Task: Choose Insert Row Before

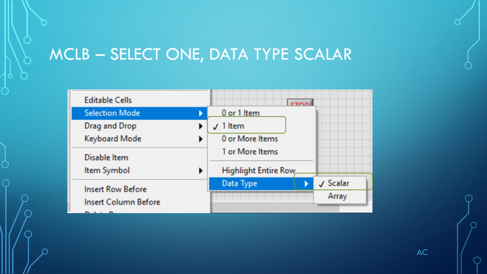Action: (116, 189)
